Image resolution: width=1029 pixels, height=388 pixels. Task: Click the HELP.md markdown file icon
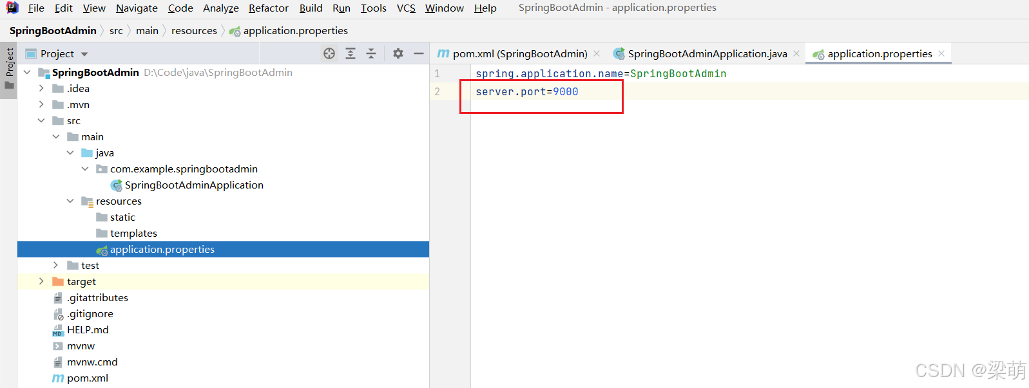coord(58,330)
